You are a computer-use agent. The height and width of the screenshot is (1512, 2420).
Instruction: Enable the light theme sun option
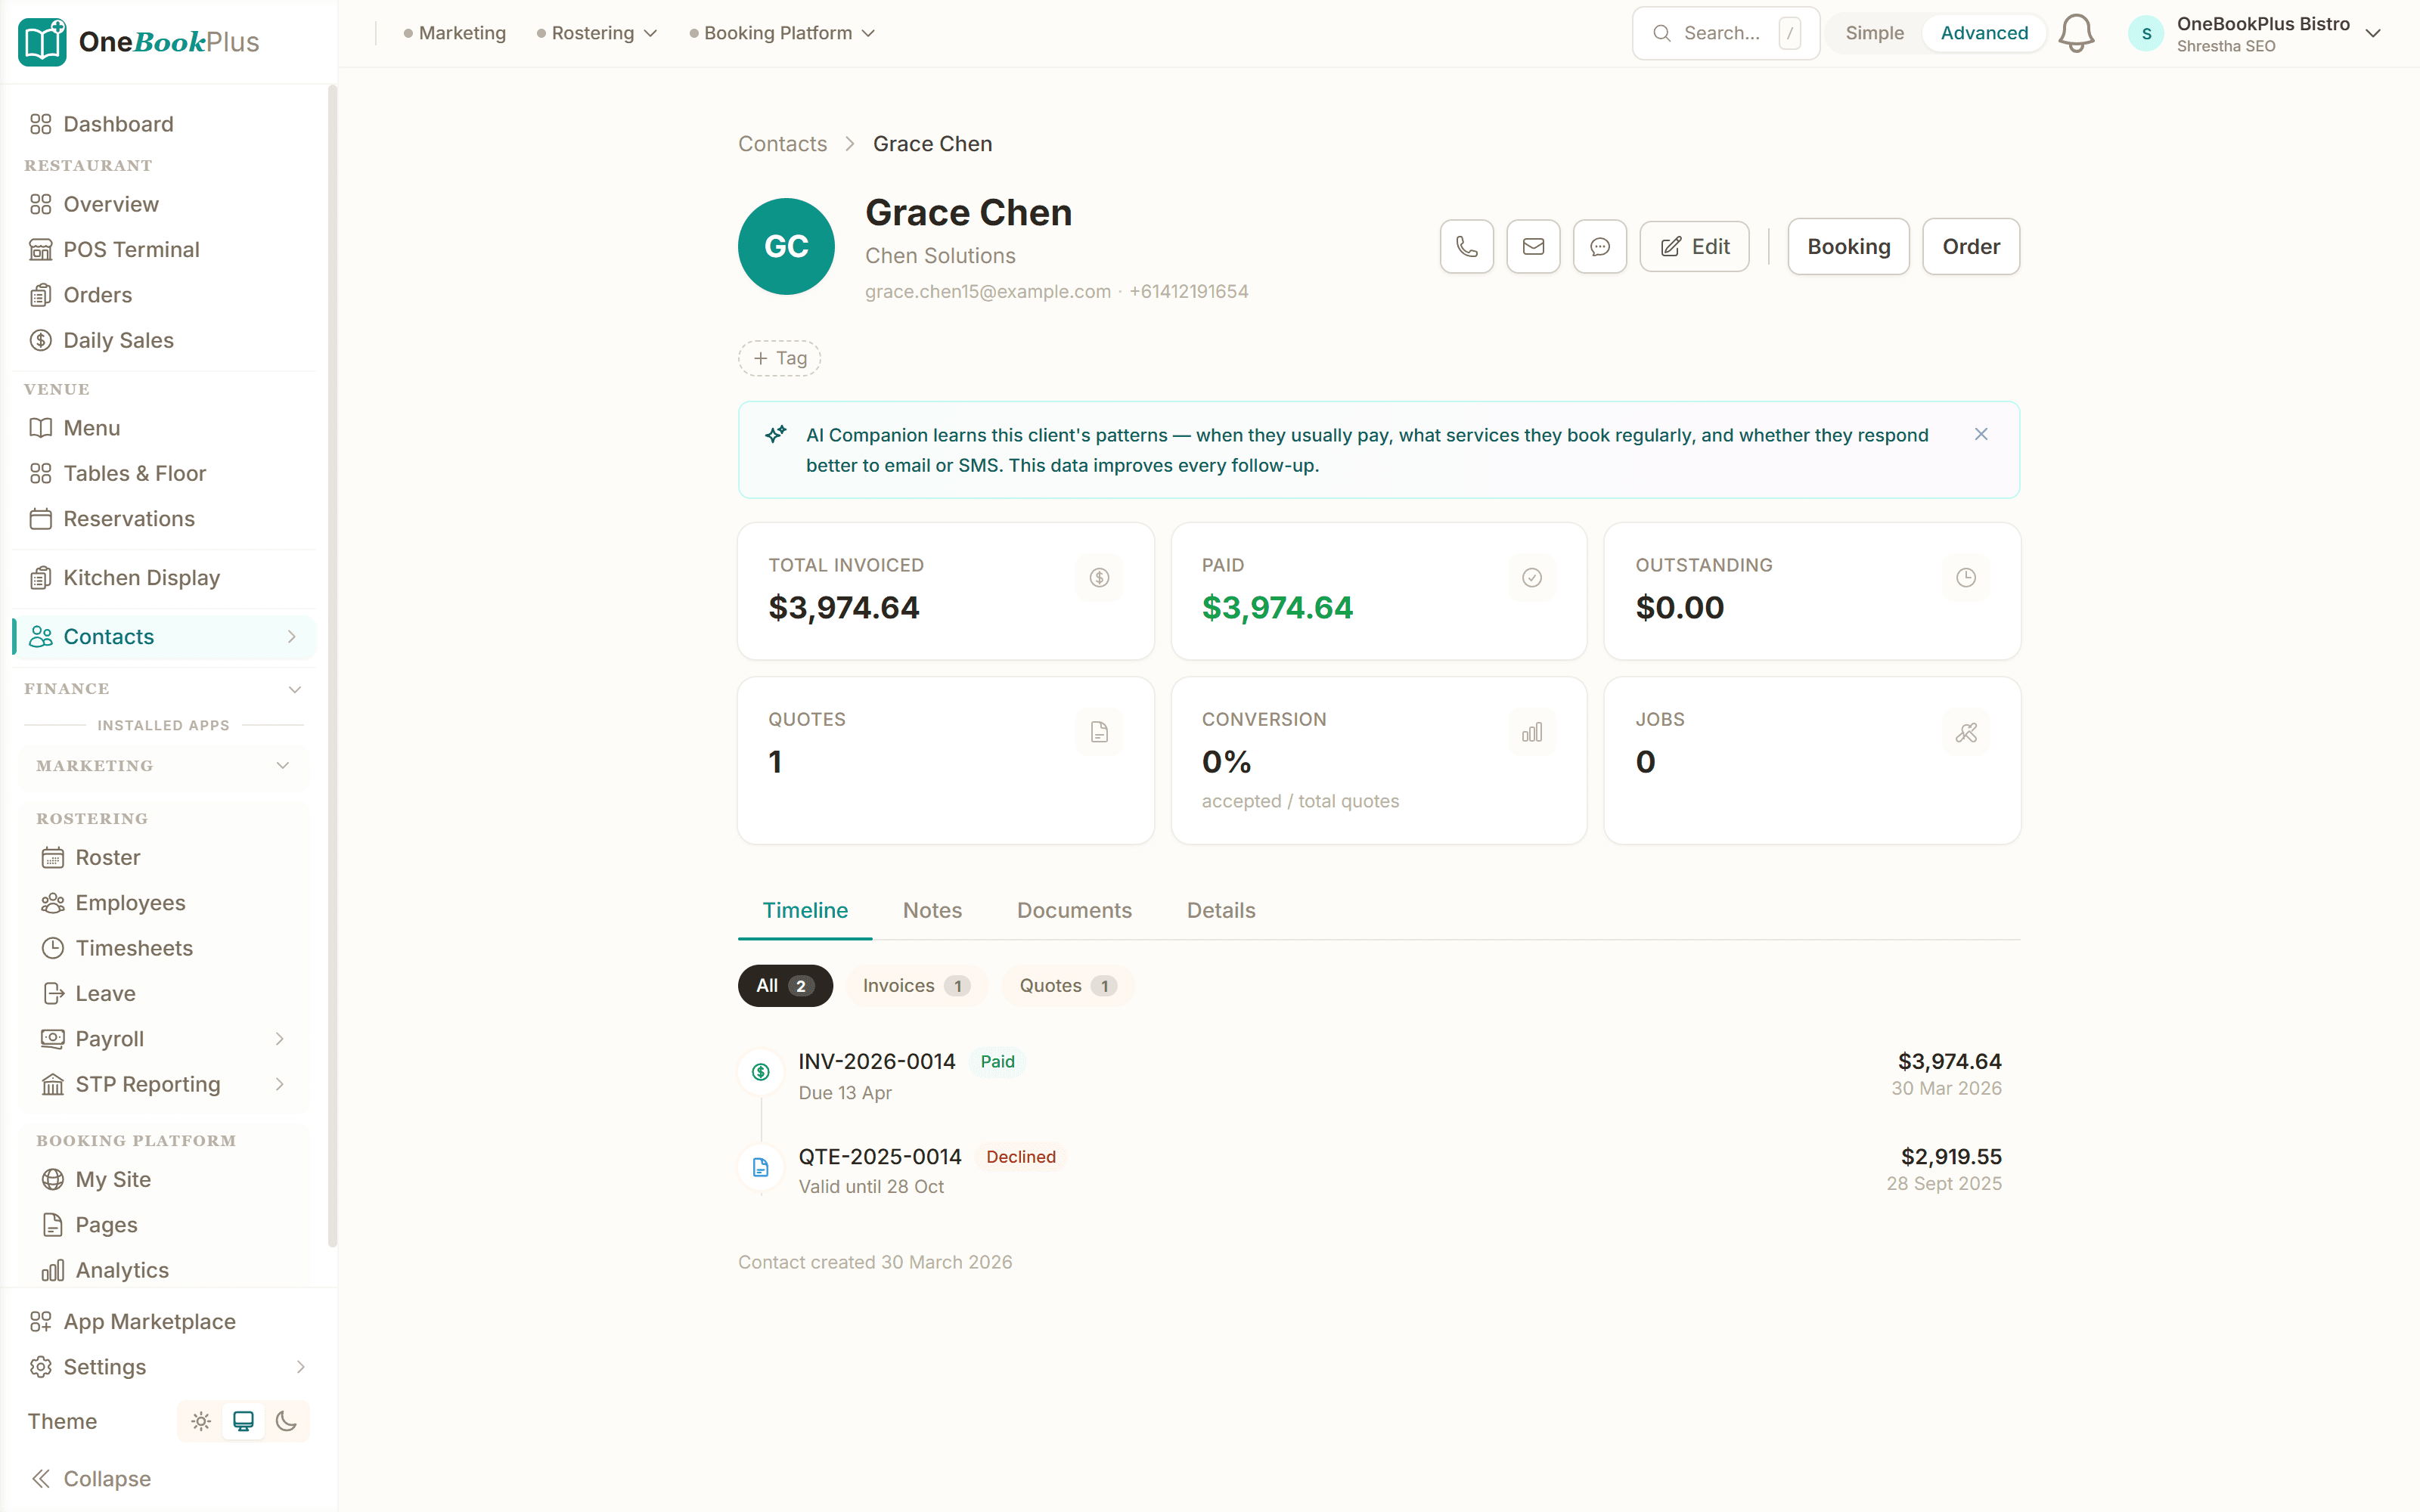pos(201,1421)
